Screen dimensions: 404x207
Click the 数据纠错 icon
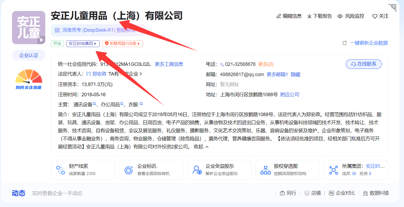pyautogui.click(x=365, y=193)
